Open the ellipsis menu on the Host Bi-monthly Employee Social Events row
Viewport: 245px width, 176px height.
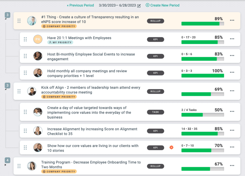232,56
